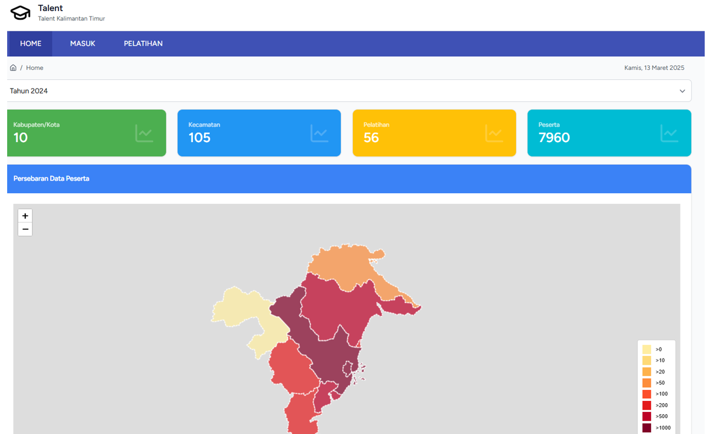This screenshot has height=434, width=708.
Task: Open the MASUK menu item
Action: tap(83, 44)
